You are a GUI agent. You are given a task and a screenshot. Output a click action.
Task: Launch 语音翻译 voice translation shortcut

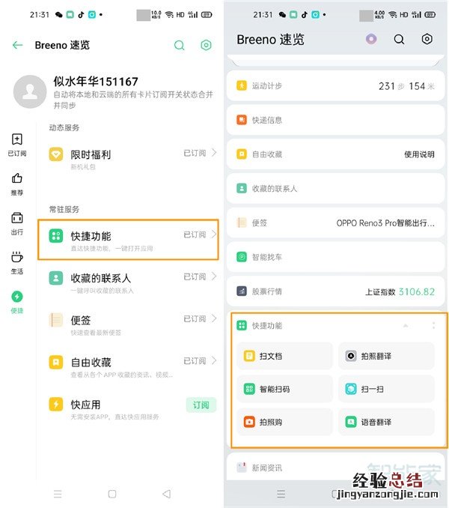(x=386, y=422)
